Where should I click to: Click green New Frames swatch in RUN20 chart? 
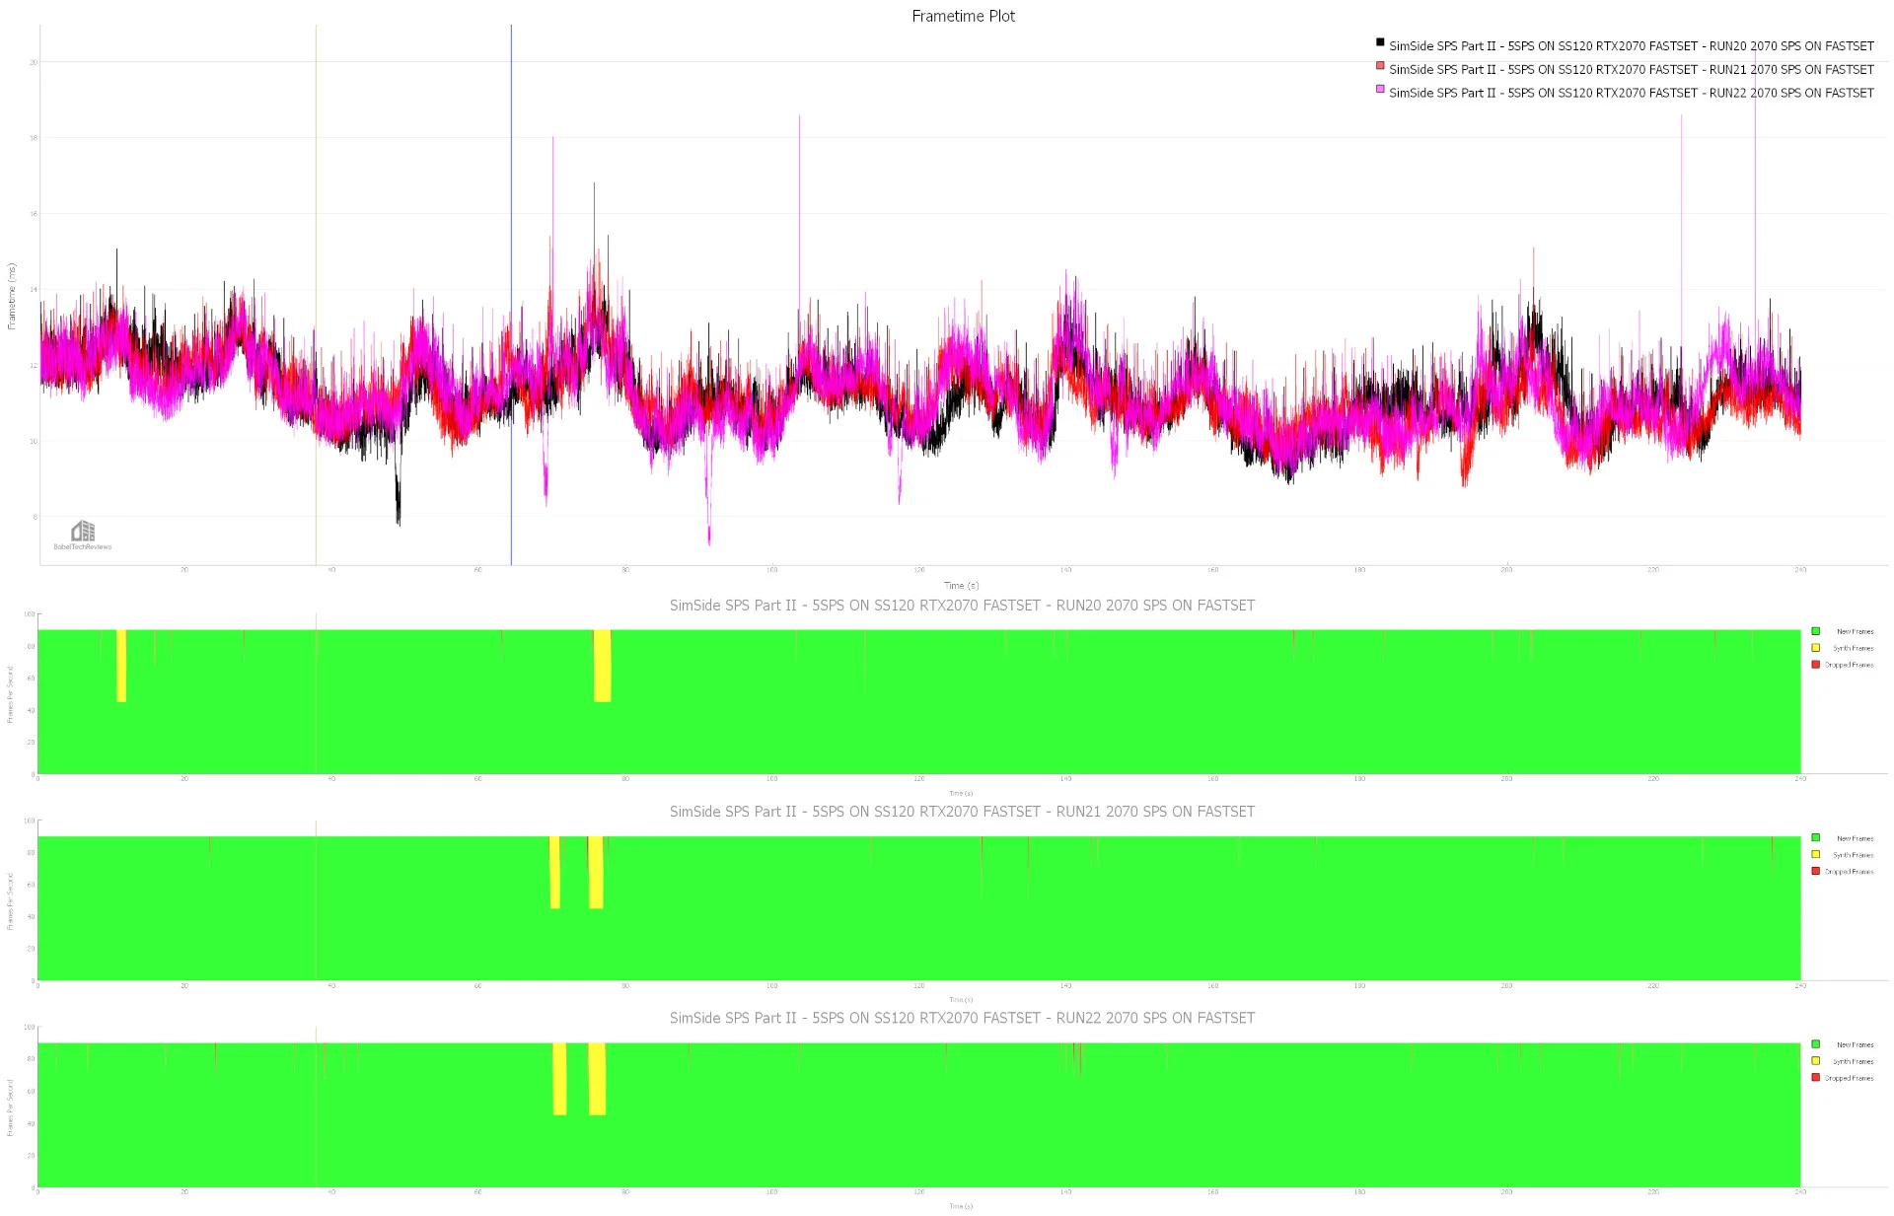click(1815, 631)
